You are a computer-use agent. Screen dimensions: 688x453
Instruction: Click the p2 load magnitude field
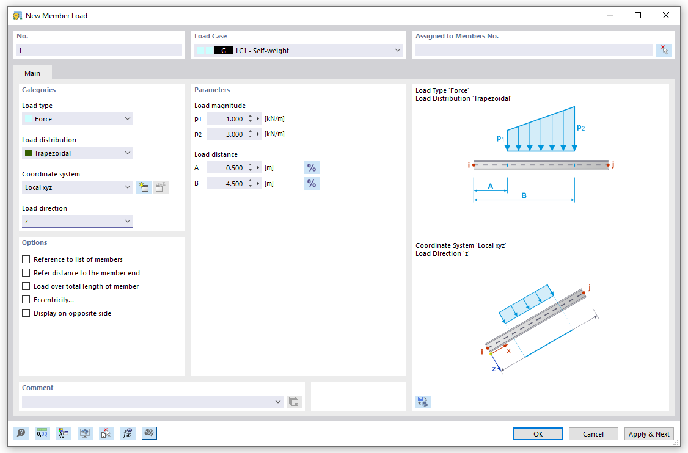226,134
